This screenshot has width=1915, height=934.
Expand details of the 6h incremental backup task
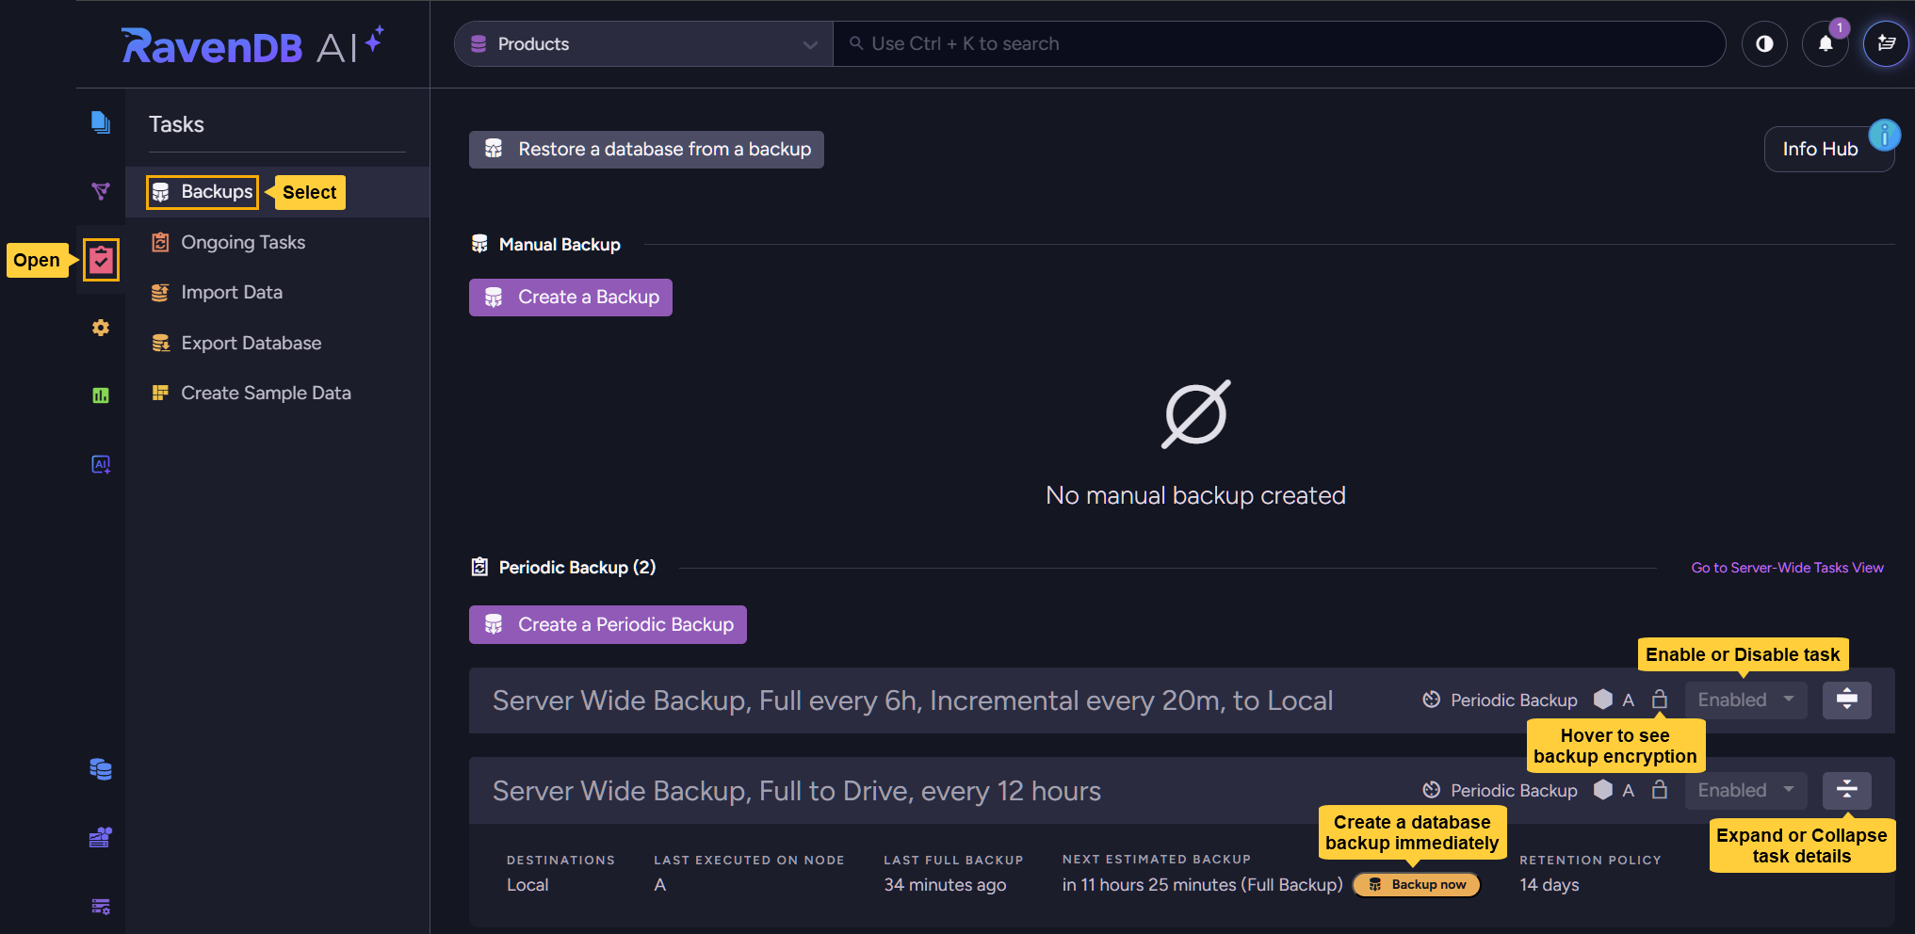(1846, 700)
